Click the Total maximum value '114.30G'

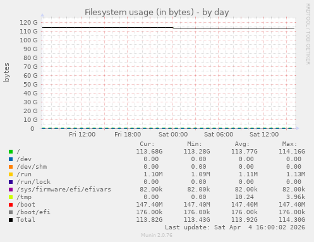(x=292, y=220)
